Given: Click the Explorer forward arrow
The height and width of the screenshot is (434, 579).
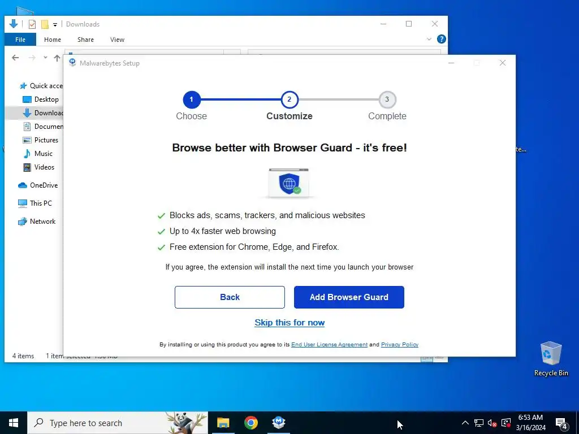Looking at the screenshot, I should pyautogui.click(x=32, y=58).
